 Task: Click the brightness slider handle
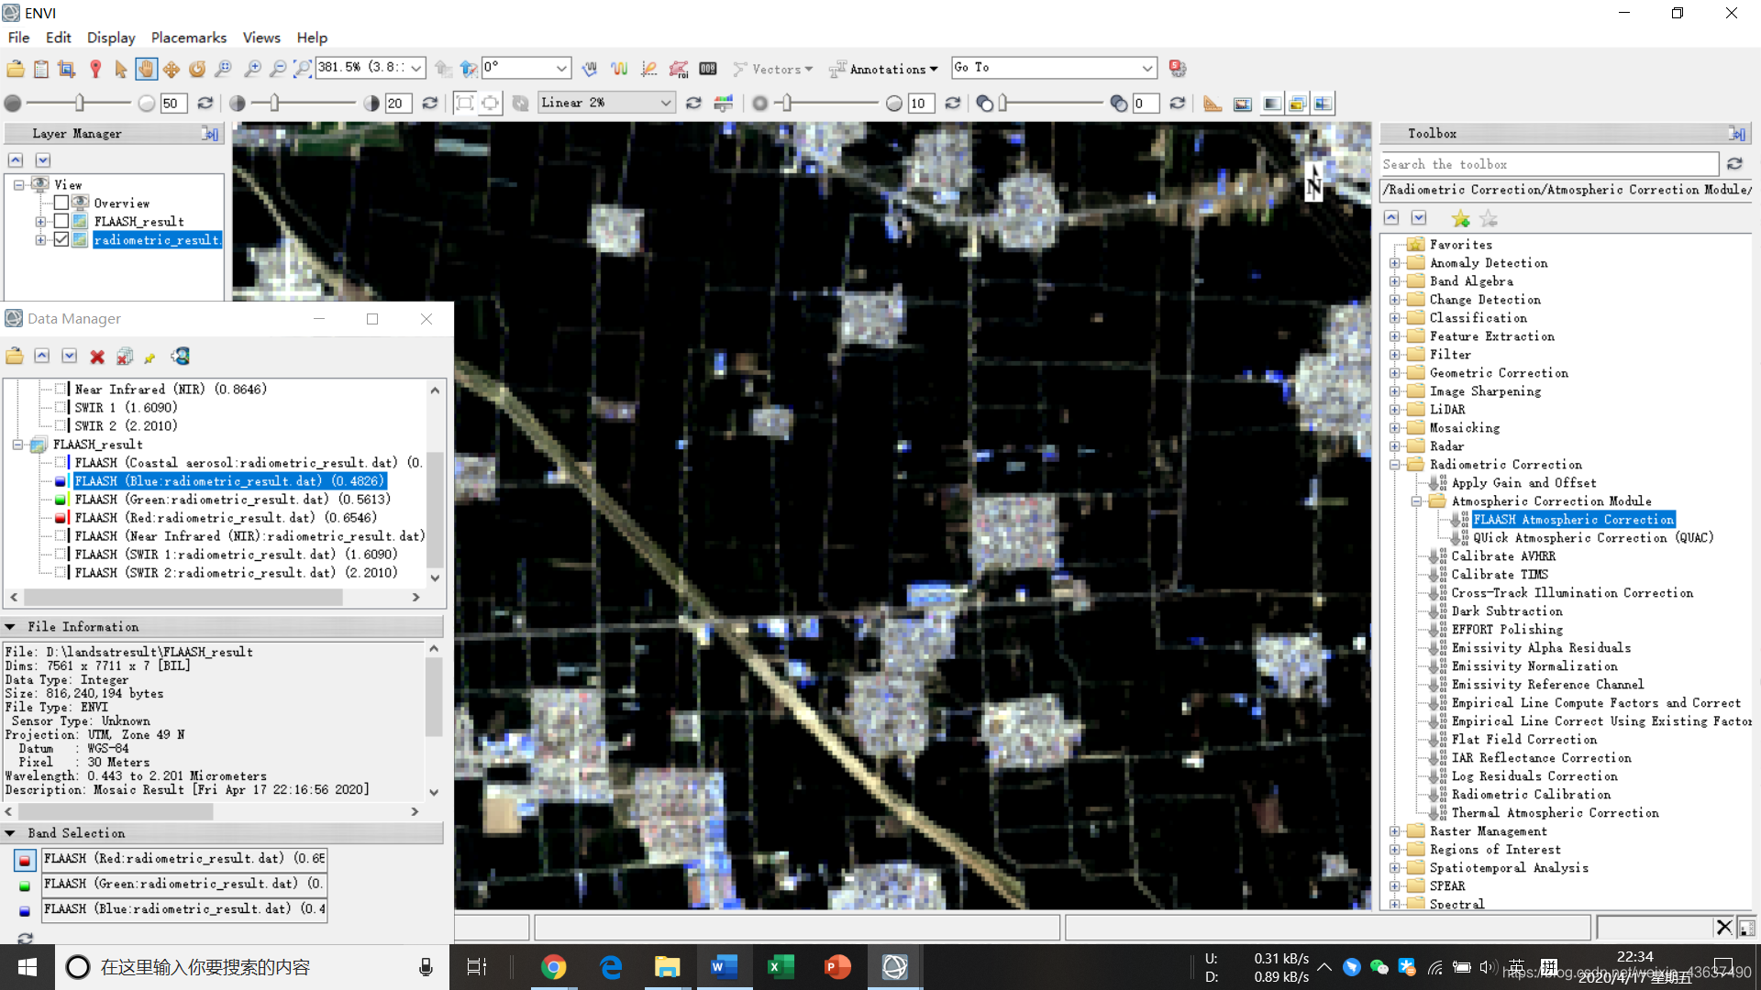80,103
